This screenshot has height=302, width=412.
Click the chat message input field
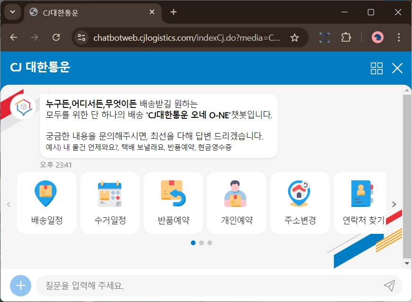pos(189,285)
